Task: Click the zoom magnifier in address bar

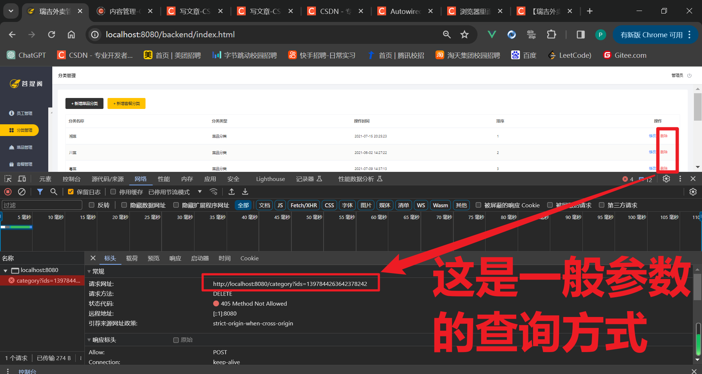Action: (x=446, y=35)
